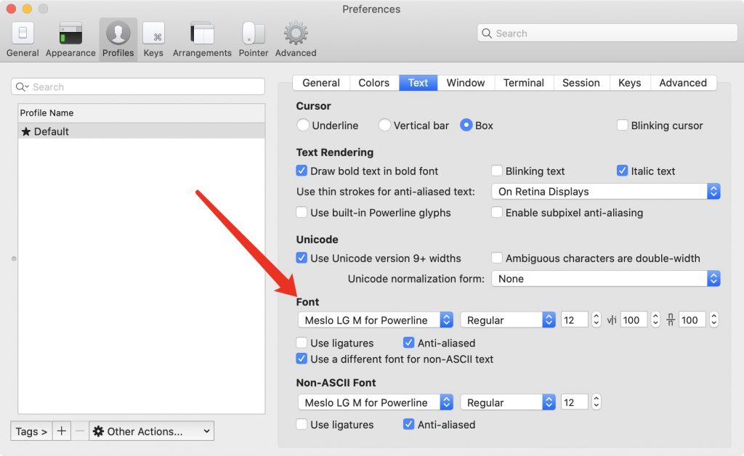Switch to the profile Advanced tab
The width and height of the screenshot is (744, 456).
pyautogui.click(x=683, y=83)
